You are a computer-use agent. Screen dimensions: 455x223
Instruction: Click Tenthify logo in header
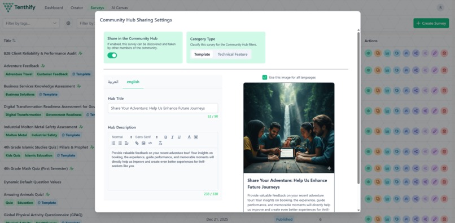click(19, 7)
